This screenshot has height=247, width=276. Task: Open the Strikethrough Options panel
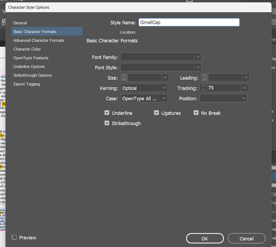[33, 75]
